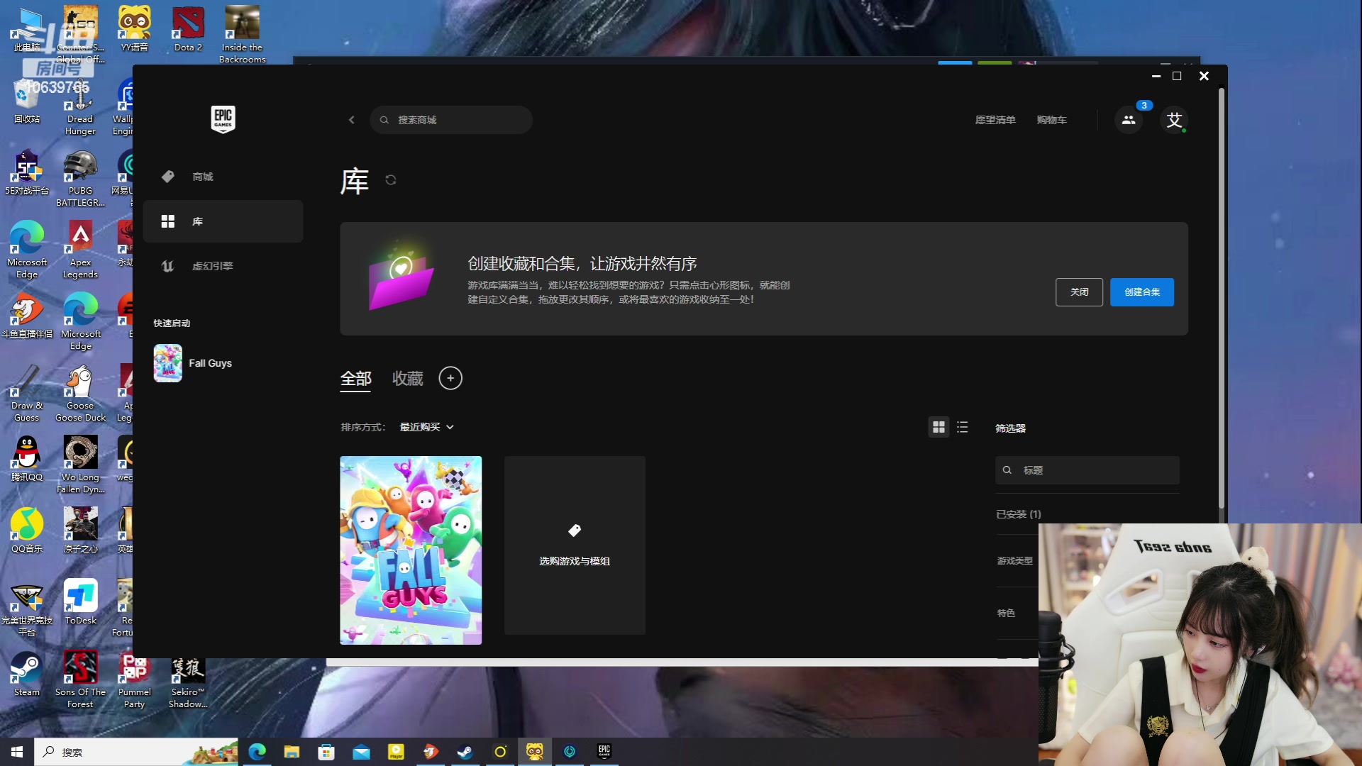Image resolution: width=1362 pixels, height=766 pixels.
Task: Open 回收站 recycle bin
Action: (x=27, y=101)
